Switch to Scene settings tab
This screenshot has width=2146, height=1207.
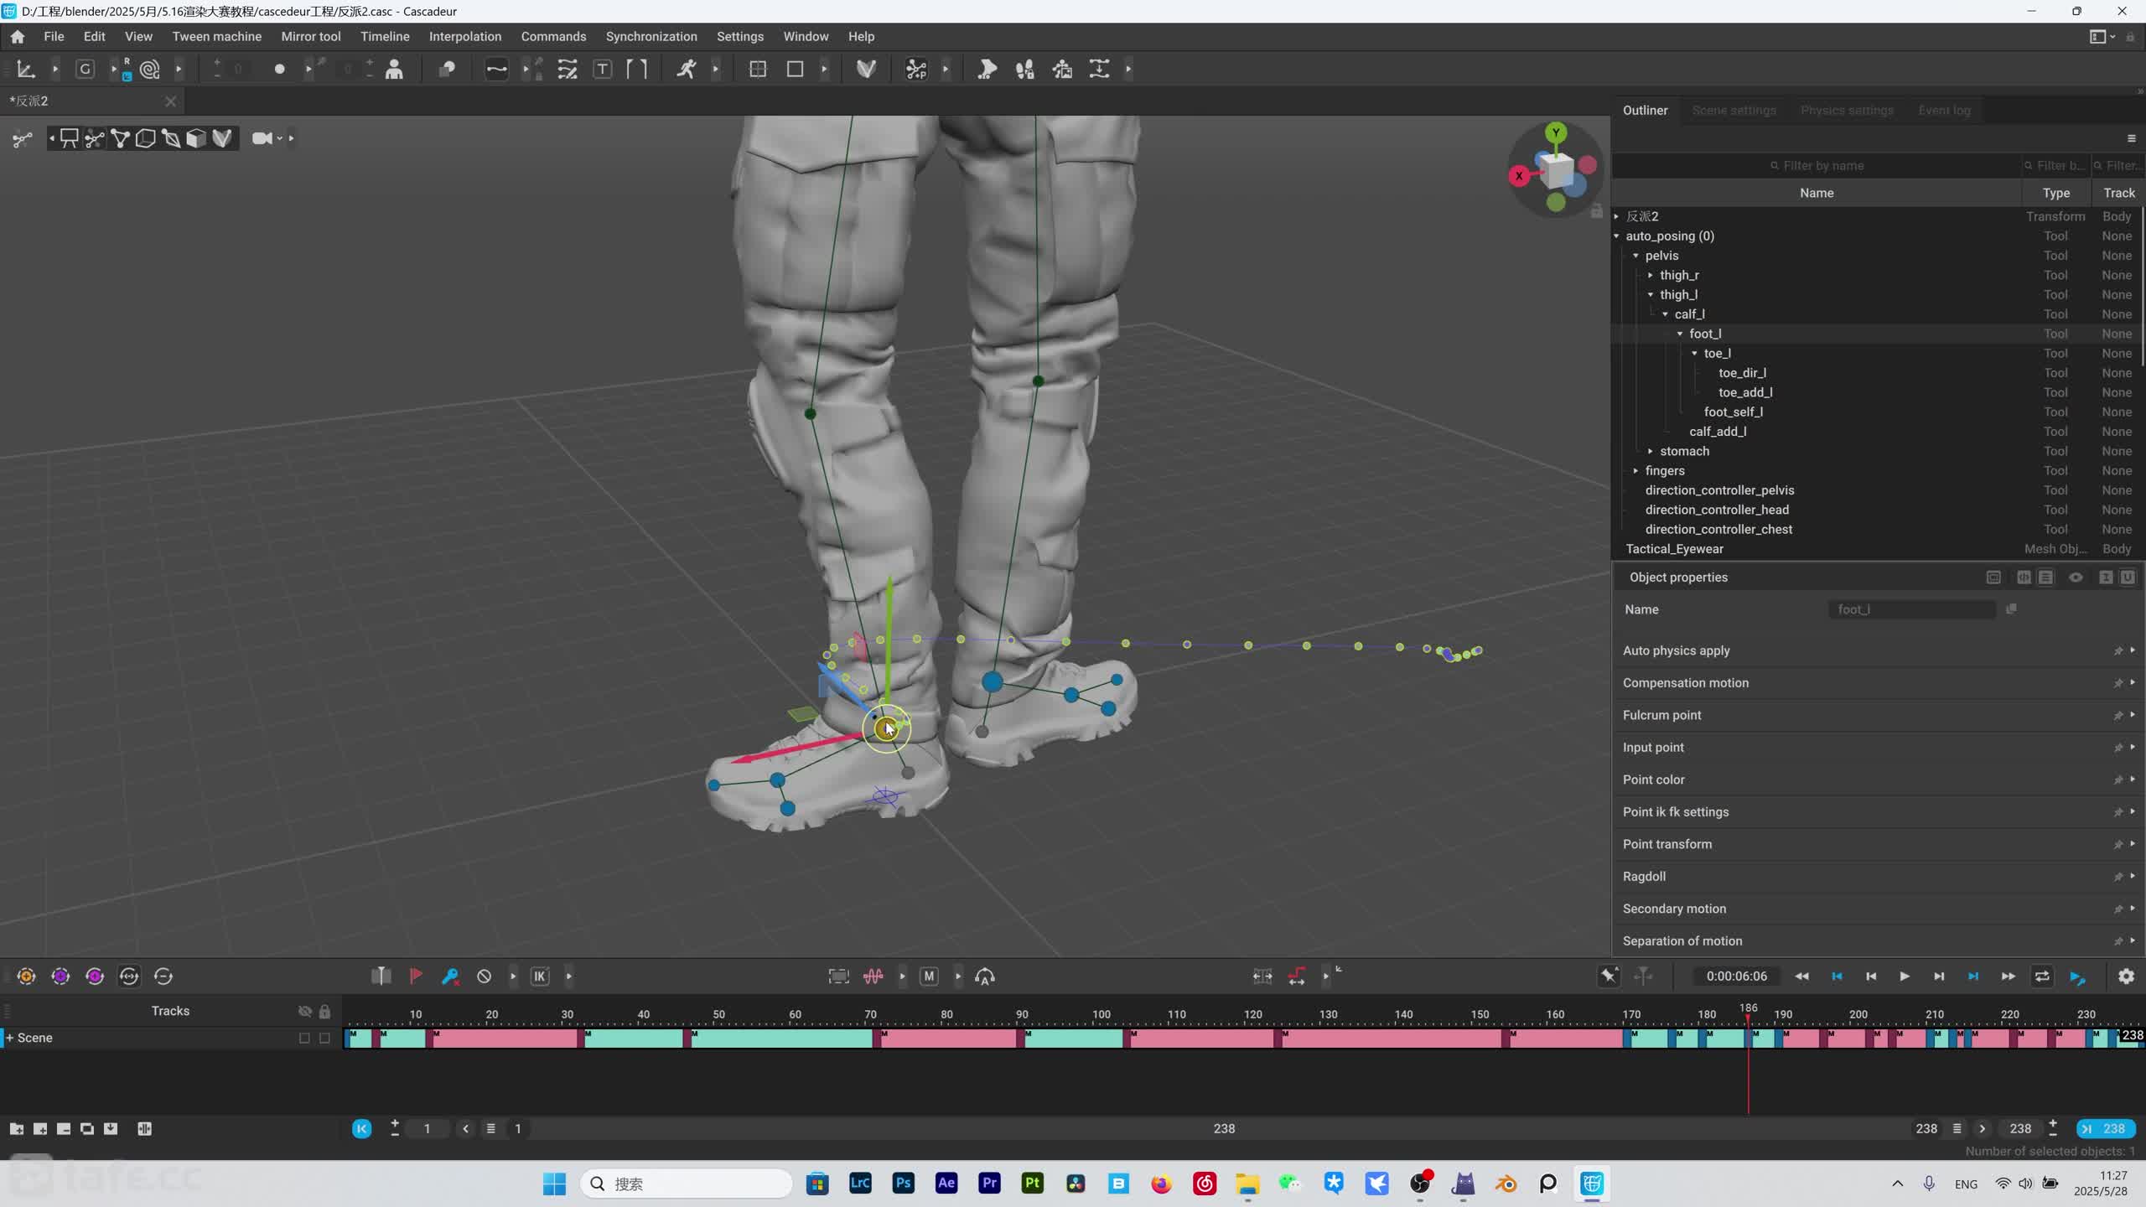point(1734,111)
